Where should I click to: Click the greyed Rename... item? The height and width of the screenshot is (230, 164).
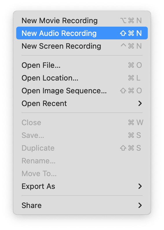(x=82, y=161)
